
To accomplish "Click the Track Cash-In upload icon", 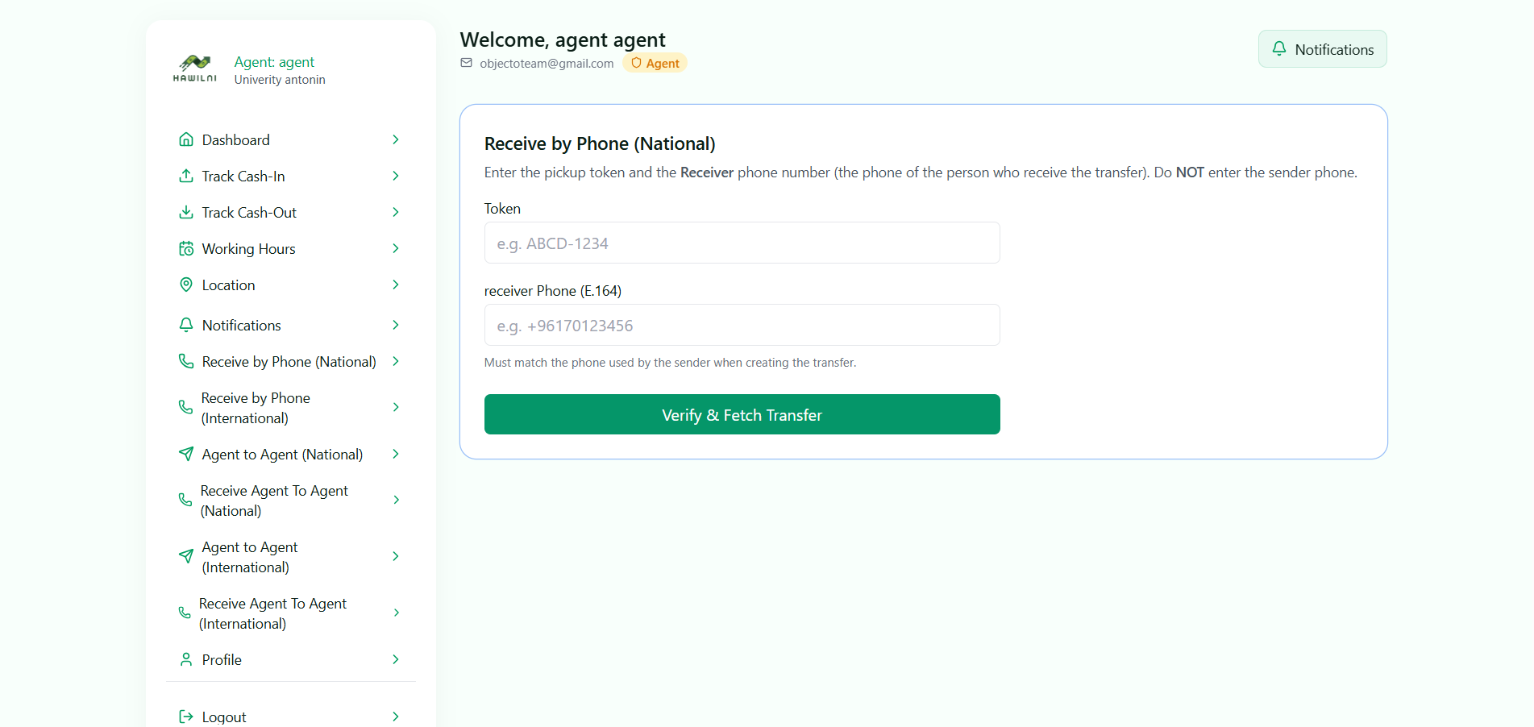I will pyautogui.click(x=186, y=176).
